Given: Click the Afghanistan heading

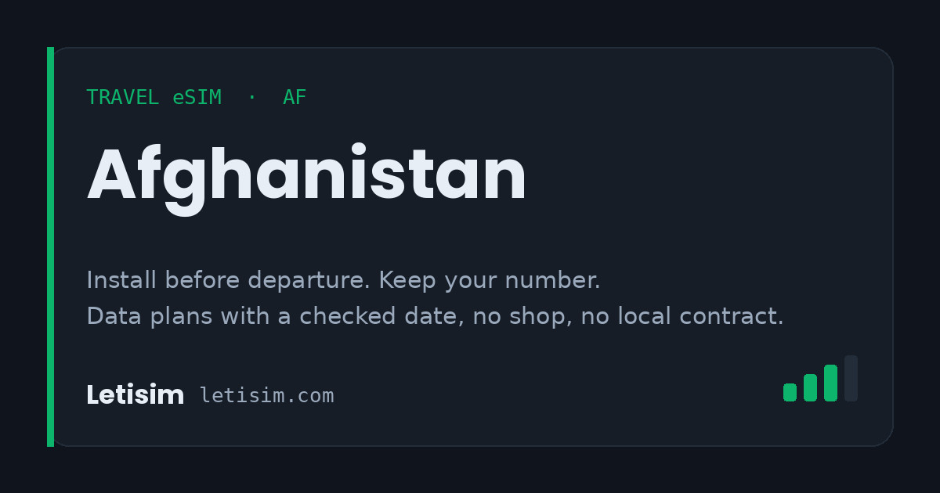Looking at the screenshot, I should tap(306, 178).
